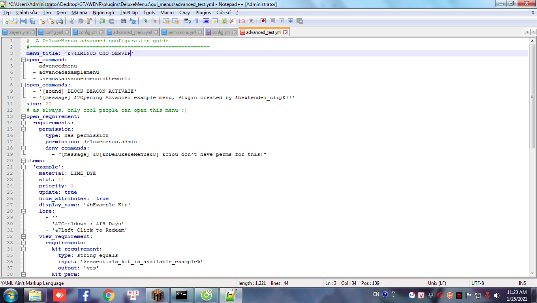Zoom in with the magnifier plus icon

click(x=145, y=21)
